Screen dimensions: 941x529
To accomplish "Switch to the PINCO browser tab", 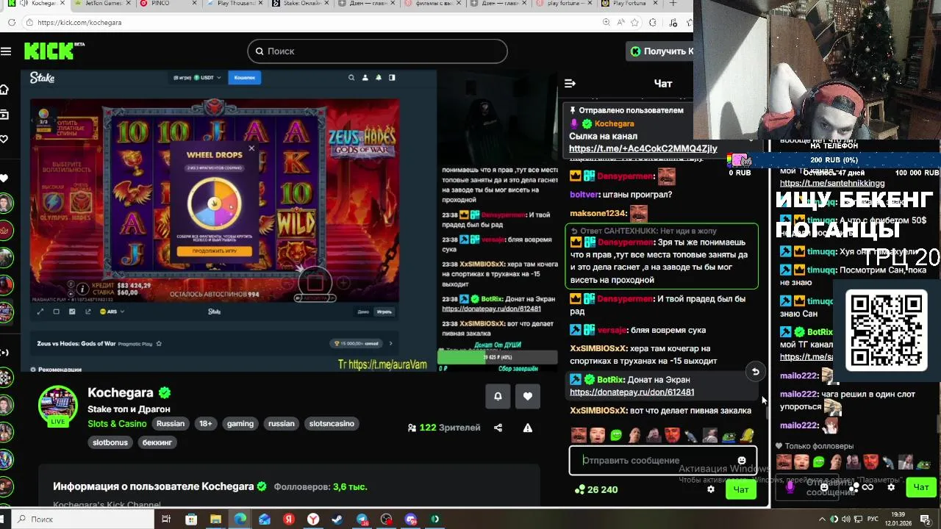I will 168,4.
